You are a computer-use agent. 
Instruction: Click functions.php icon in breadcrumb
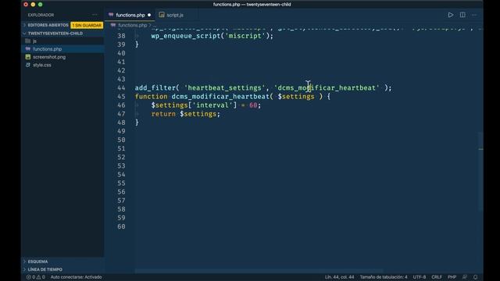pyautogui.click(x=113, y=25)
